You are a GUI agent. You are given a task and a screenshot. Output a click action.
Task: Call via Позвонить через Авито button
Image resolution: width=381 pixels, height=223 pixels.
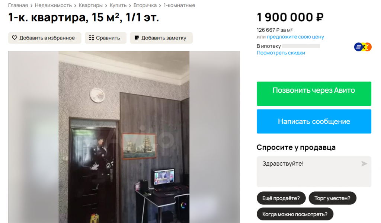314,93
